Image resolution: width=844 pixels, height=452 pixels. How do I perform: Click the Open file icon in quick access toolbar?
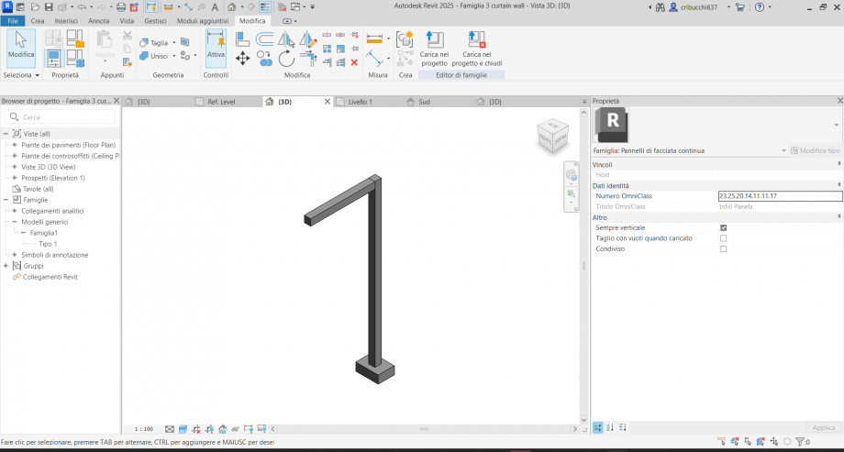pyautogui.click(x=36, y=7)
